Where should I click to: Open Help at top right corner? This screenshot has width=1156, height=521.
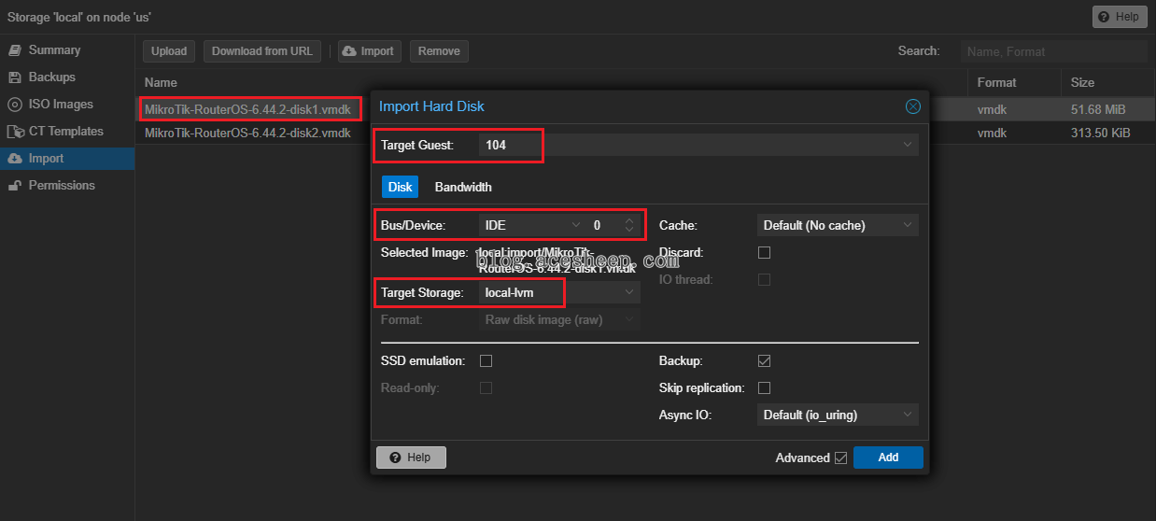(x=1120, y=17)
